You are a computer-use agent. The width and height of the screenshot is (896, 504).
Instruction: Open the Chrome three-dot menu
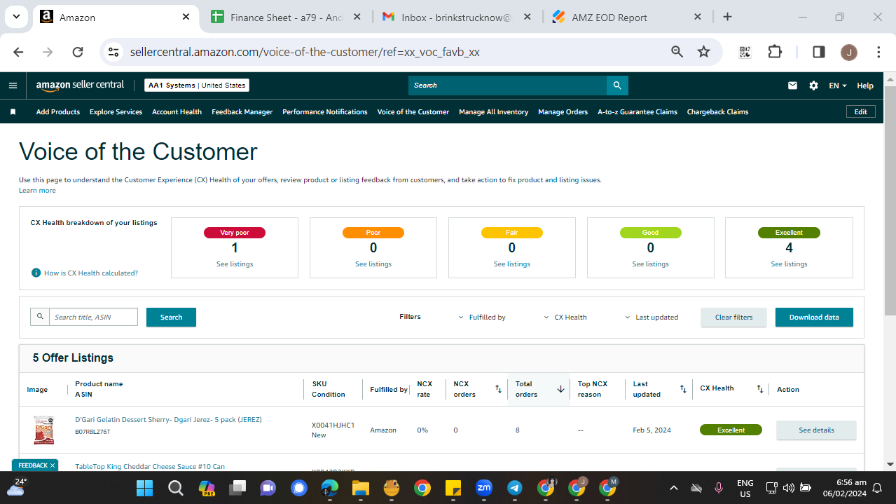coord(878,52)
